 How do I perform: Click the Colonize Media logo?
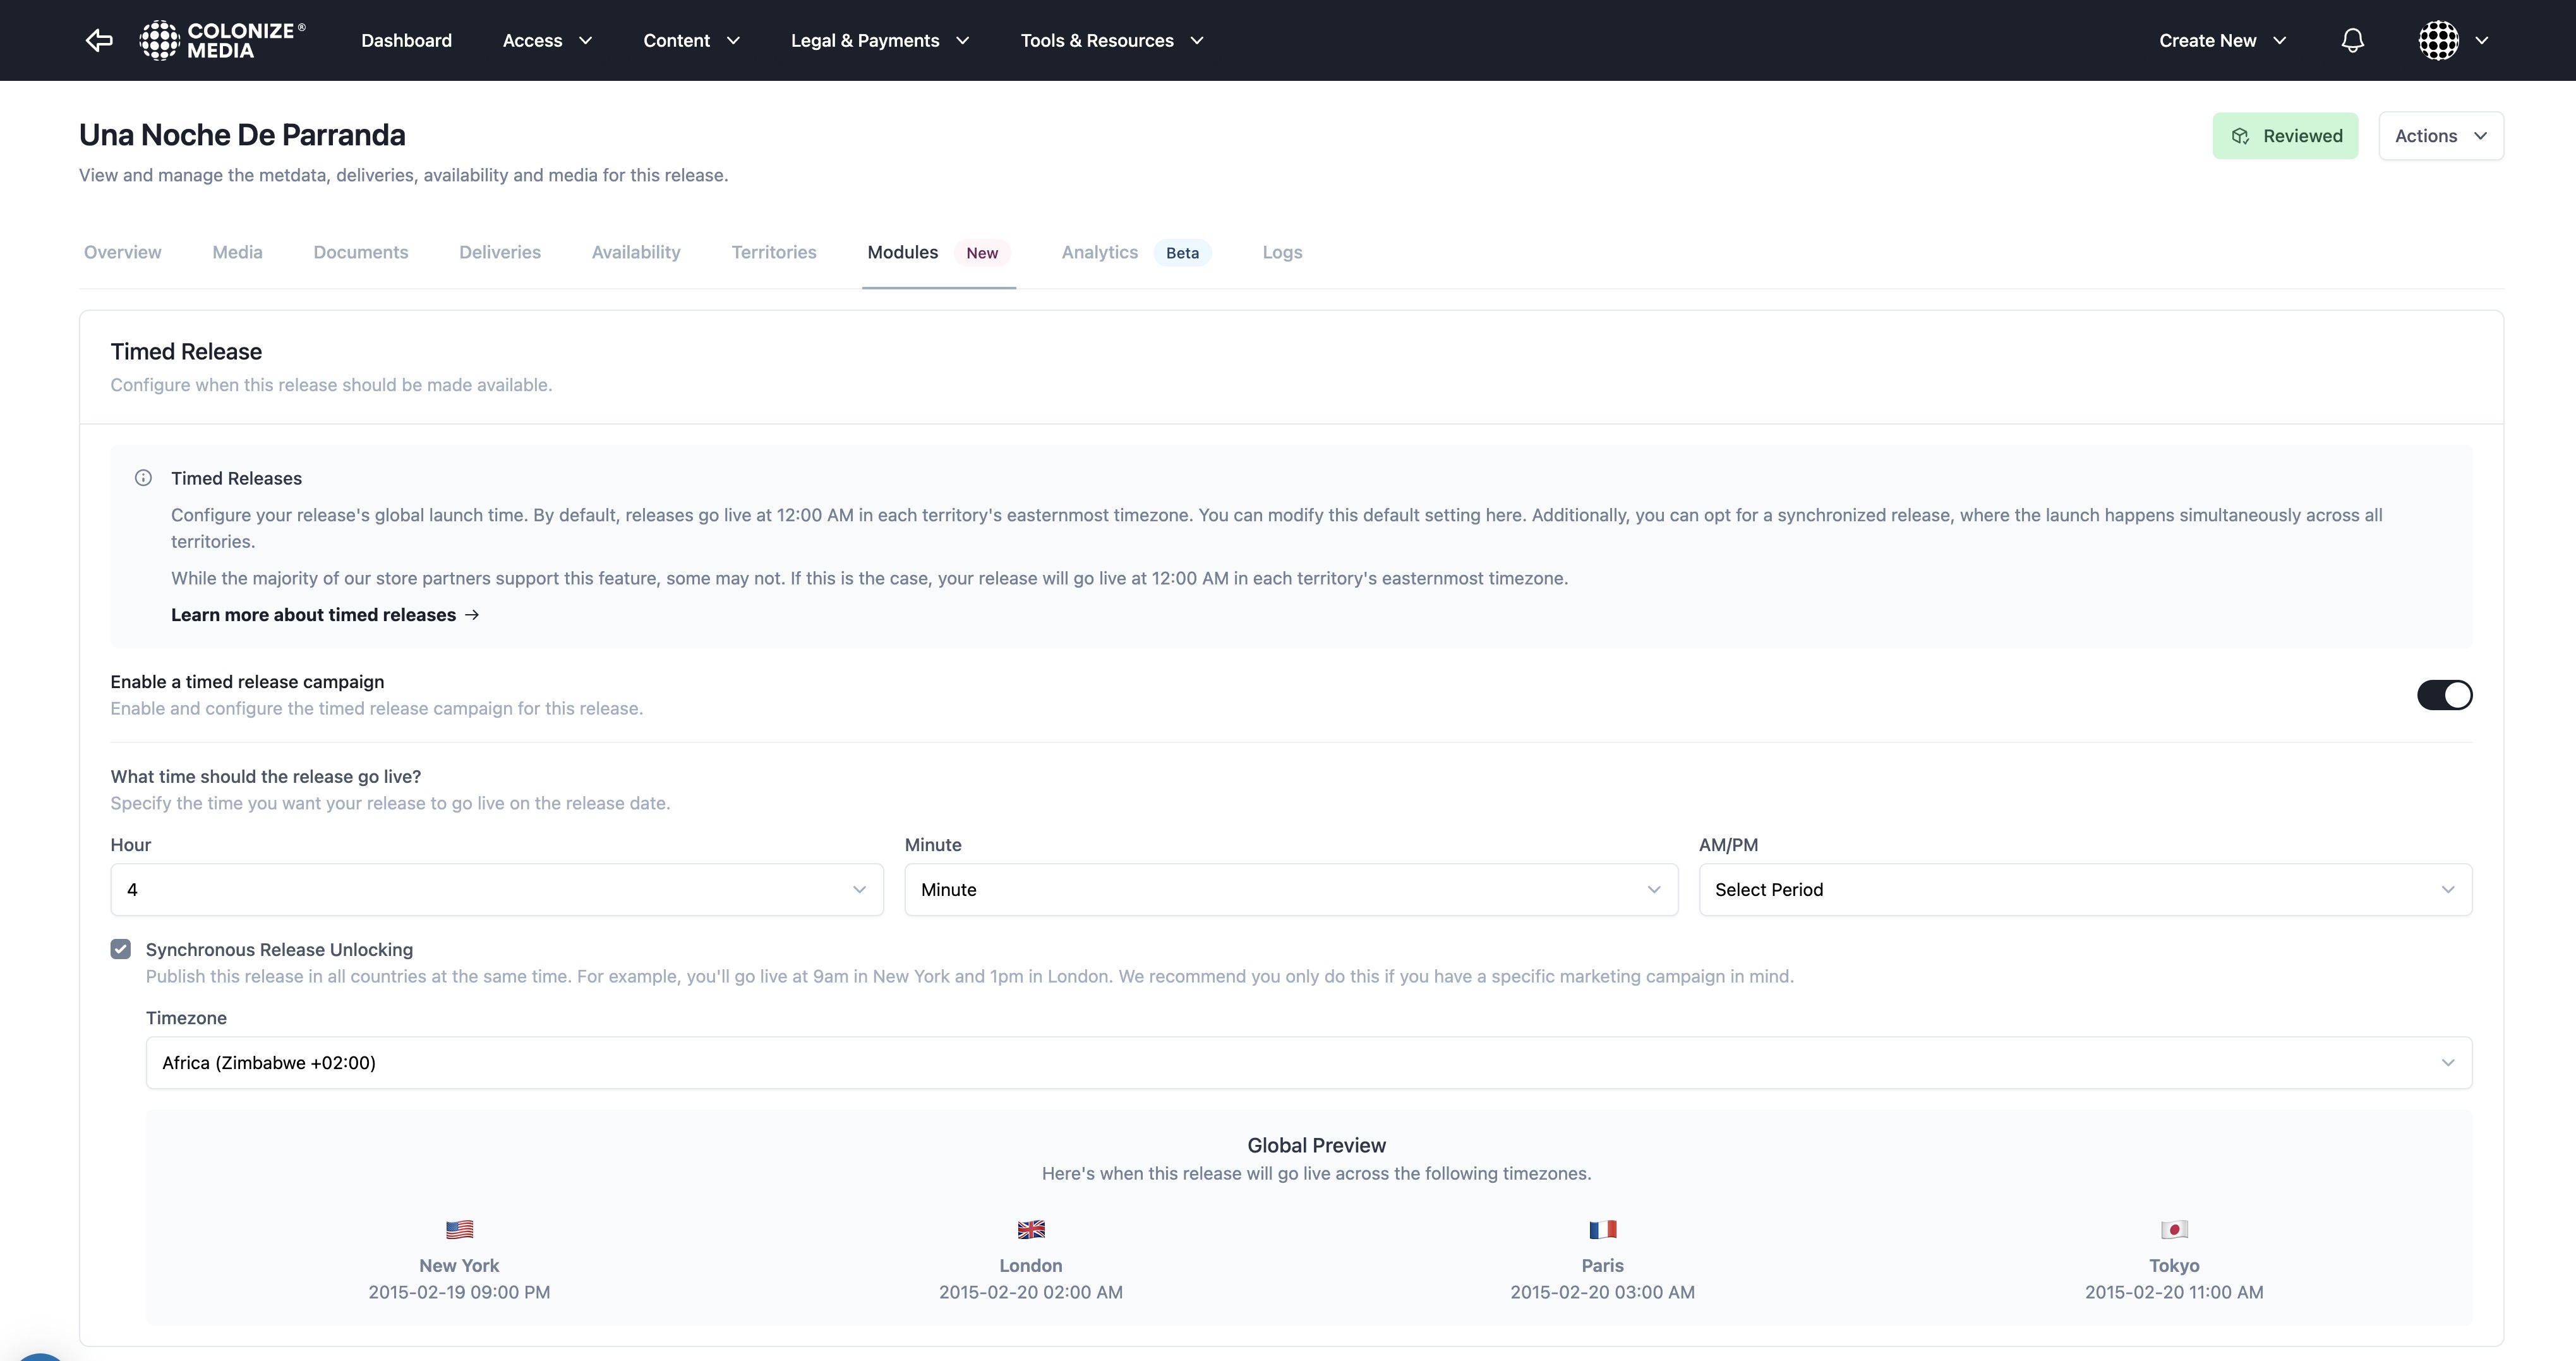click(x=223, y=40)
